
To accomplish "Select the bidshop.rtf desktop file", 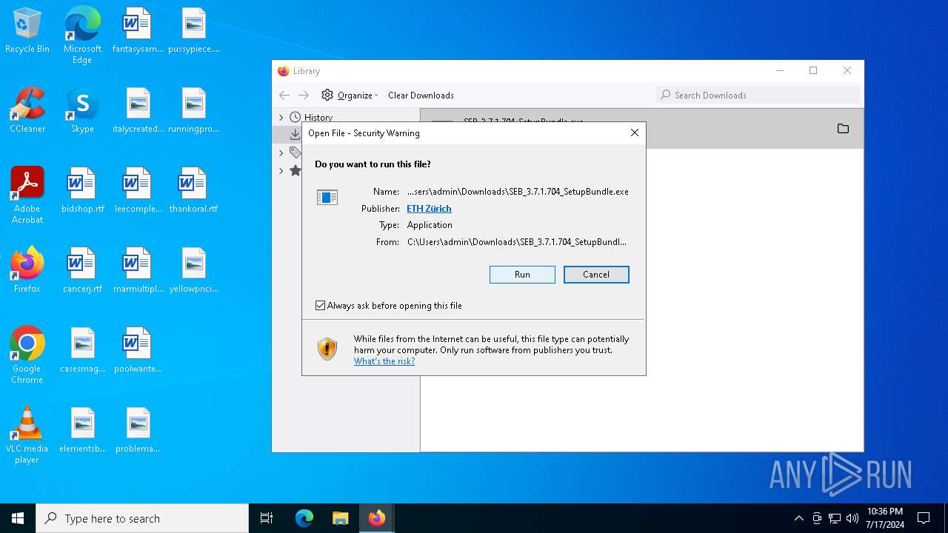I will click(82, 191).
